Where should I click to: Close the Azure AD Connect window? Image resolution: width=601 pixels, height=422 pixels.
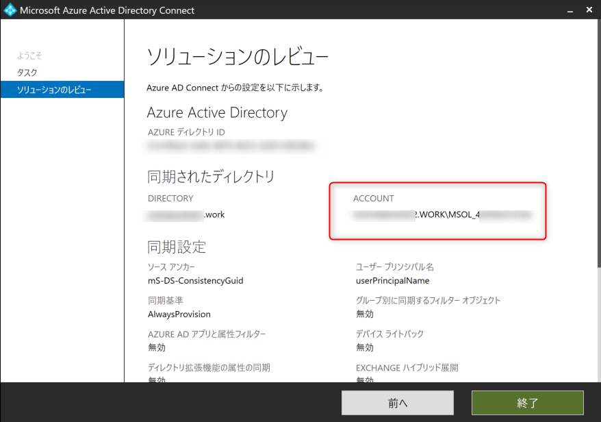(589, 10)
